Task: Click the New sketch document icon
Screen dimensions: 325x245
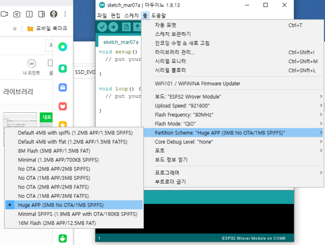Action: (126, 27)
